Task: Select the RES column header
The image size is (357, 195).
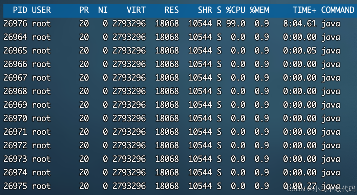Action: click(172, 10)
